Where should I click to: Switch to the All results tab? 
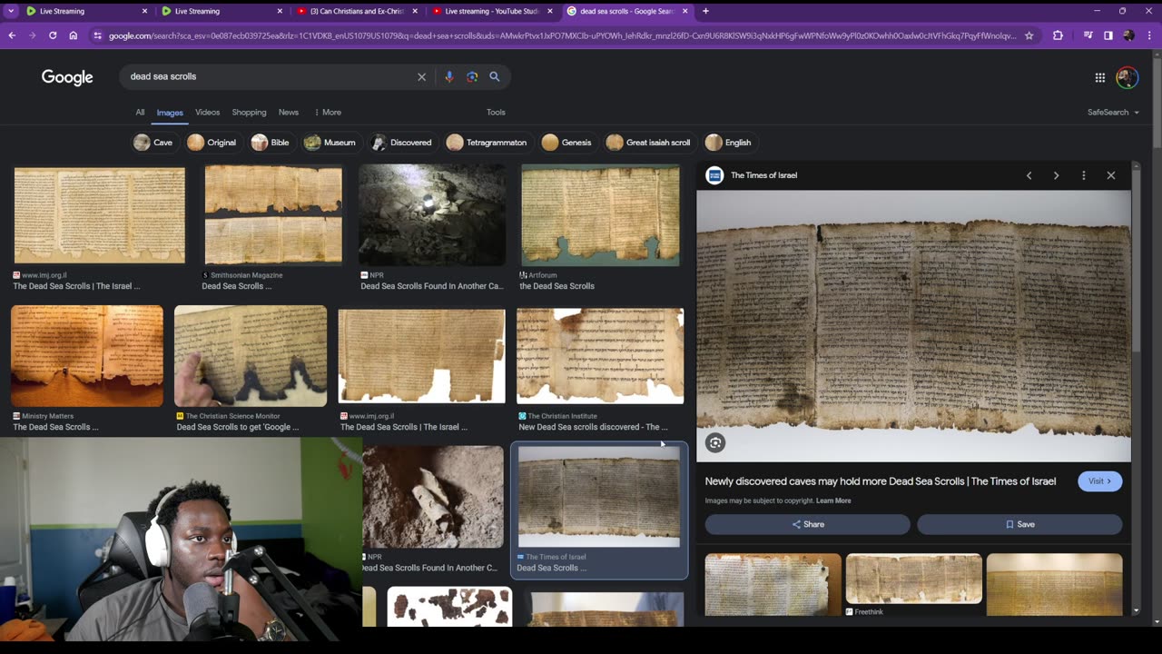pos(140,113)
